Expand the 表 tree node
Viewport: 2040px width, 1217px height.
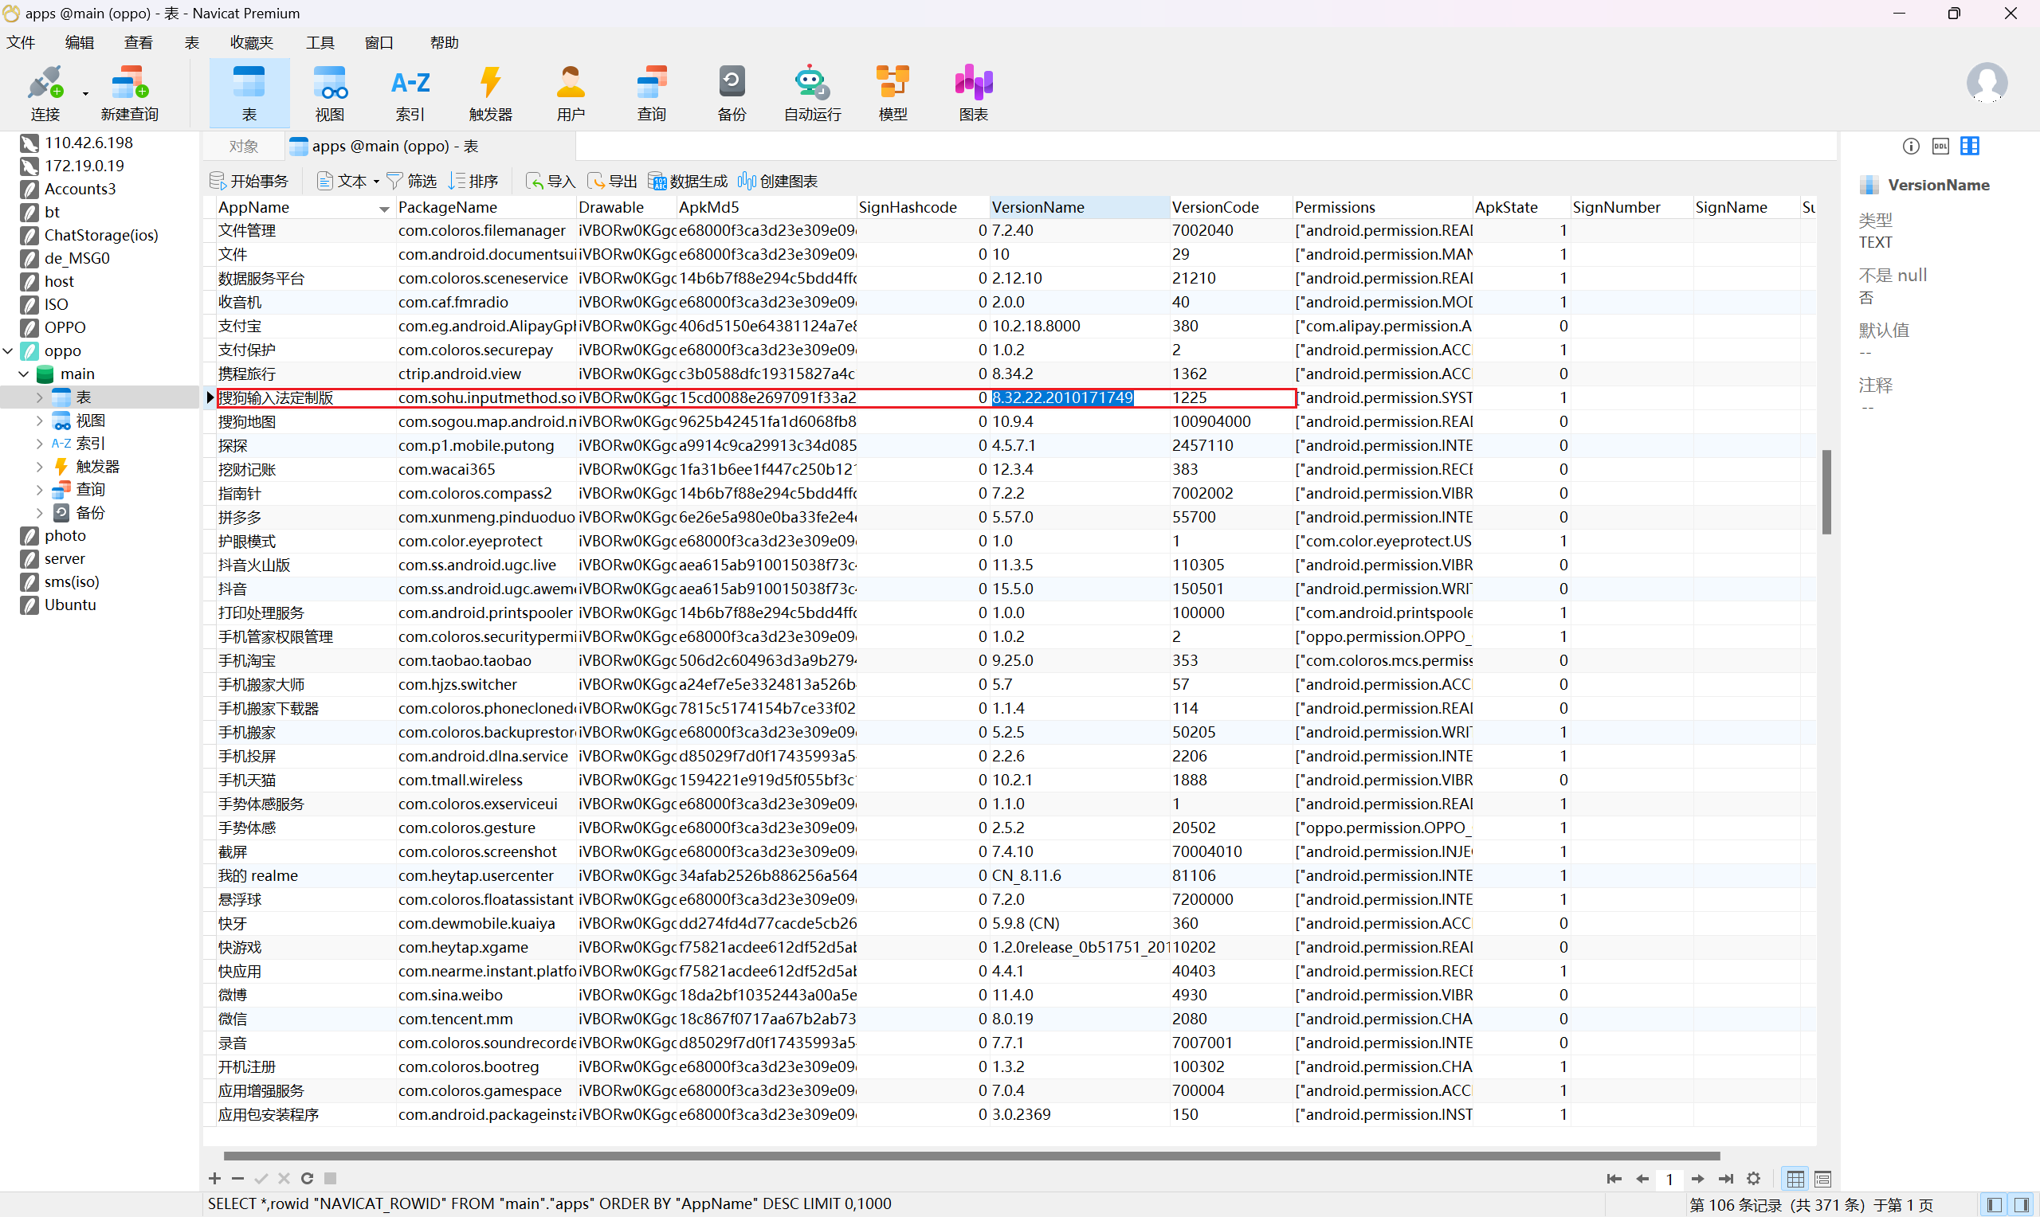tap(39, 397)
